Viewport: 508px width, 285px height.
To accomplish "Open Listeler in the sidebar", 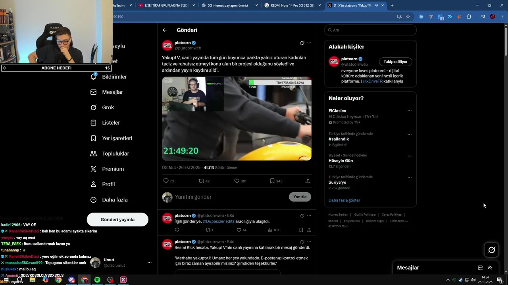I will click(x=105, y=123).
